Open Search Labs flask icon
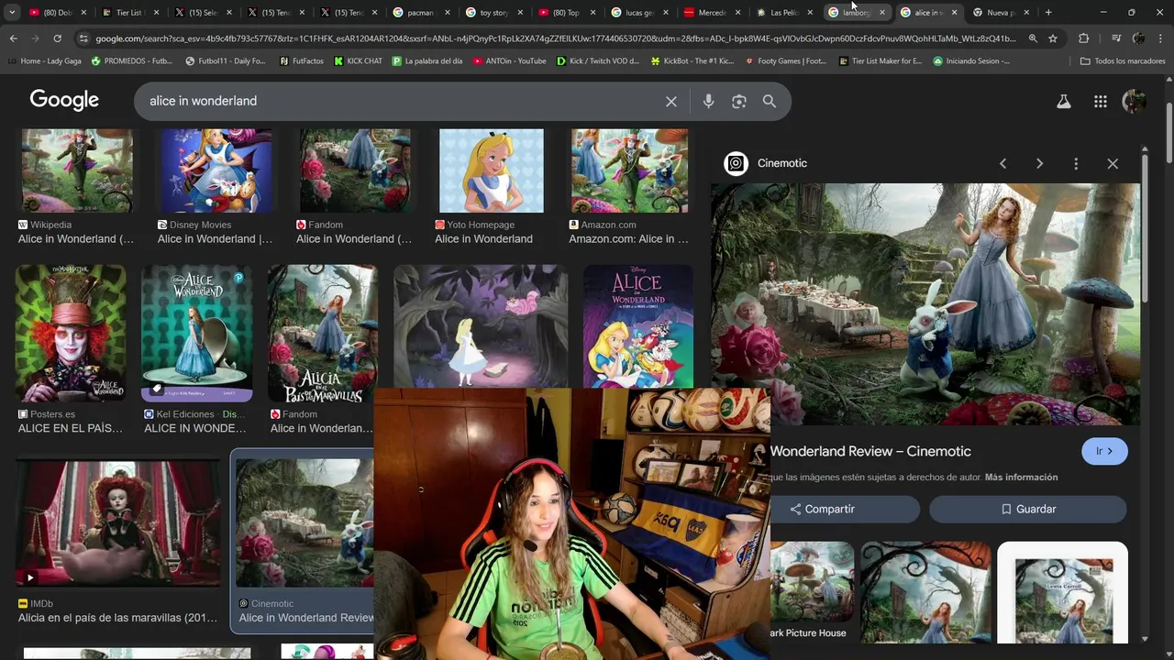The height and width of the screenshot is (660, 1174). 1064,102
